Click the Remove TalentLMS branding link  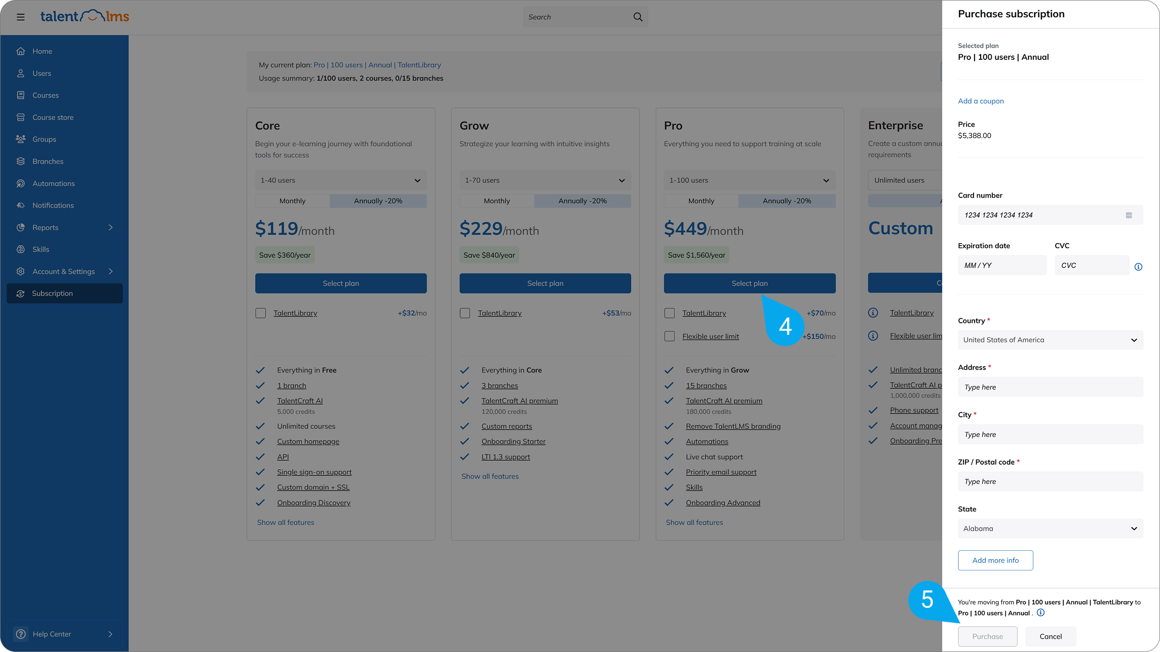pyautogui.click(x=733, y=426)
